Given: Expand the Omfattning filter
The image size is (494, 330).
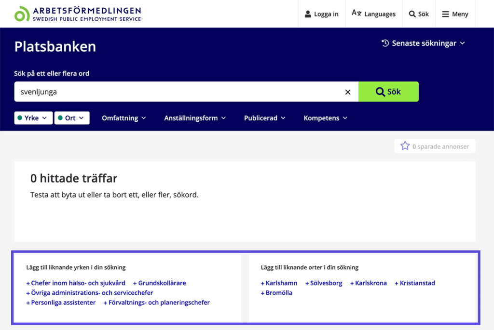Looking at the screenshot, I should (x=123, y=118).
